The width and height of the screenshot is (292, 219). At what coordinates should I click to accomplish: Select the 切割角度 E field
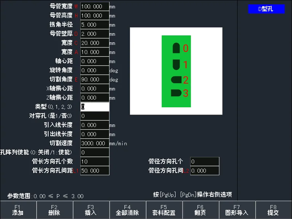tap(95, 80)
